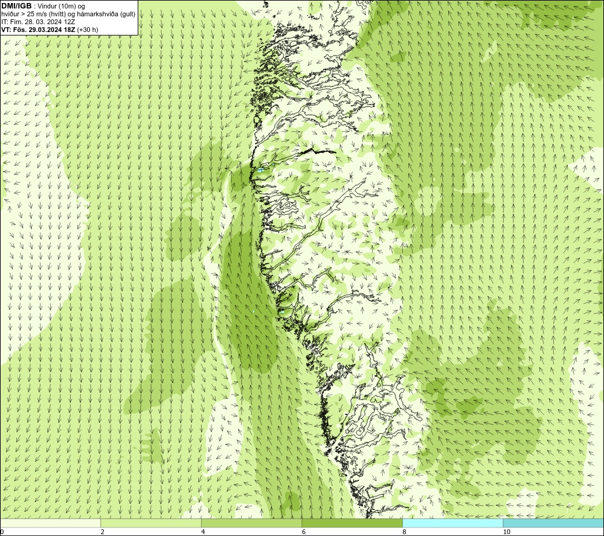Click the 2-4 m/s light green legend band
This screenshot has height=536, width=604.
151,523
